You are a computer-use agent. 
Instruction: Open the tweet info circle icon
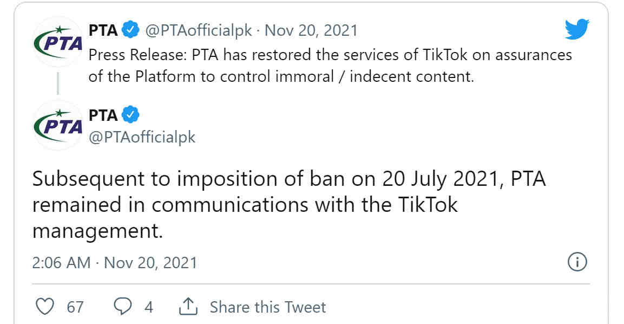pyautogui.click(x=577, y=262)
